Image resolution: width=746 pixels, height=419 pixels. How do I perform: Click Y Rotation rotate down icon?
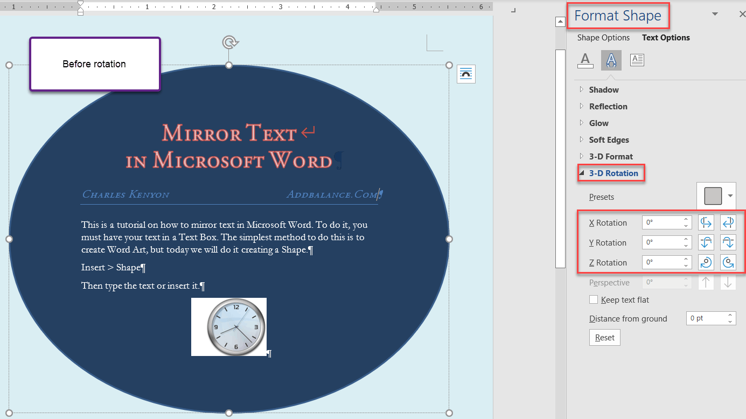[728, 242]
